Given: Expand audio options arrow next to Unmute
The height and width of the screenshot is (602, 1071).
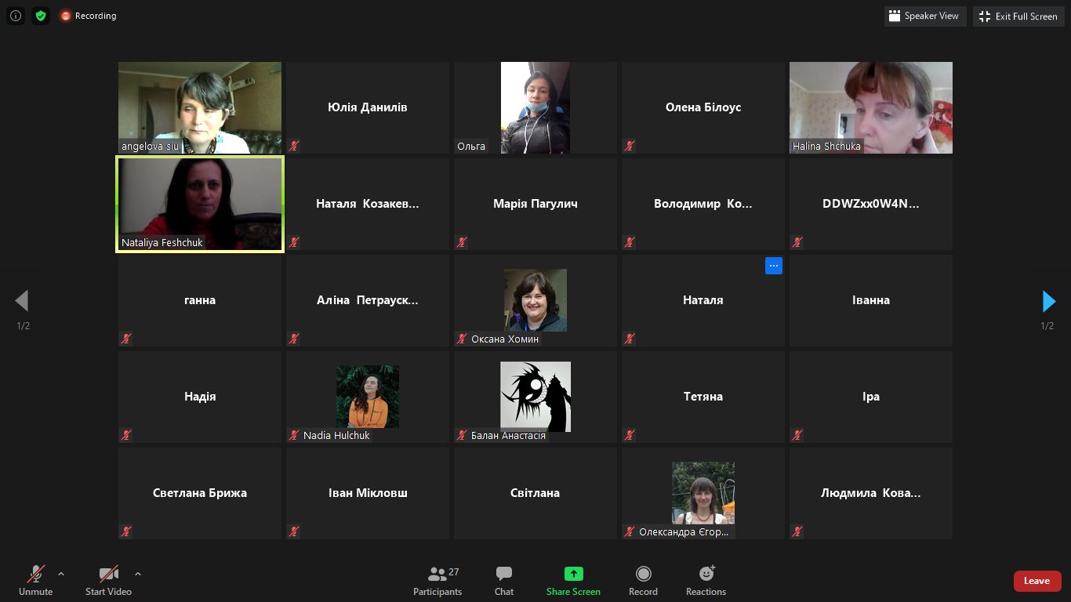Looking at the screenshot, I should point(61,574).
